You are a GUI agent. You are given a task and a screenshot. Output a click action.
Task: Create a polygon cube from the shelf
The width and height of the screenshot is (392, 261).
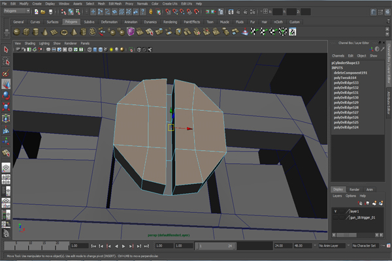[26, 32]
